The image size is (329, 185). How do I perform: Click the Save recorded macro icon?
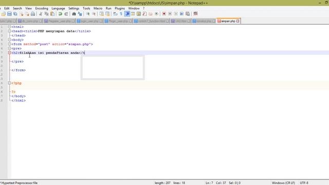tap(188, 14)
